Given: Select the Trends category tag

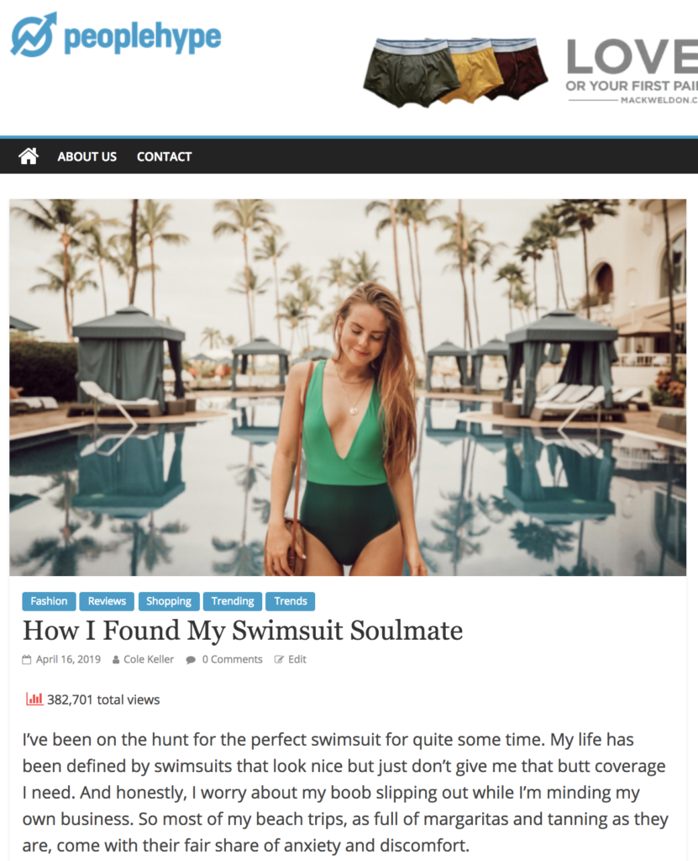Looking at the screenshot, I should click(291, 601).
